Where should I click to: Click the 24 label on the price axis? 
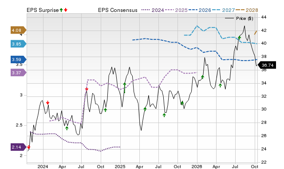pos(264,149)
